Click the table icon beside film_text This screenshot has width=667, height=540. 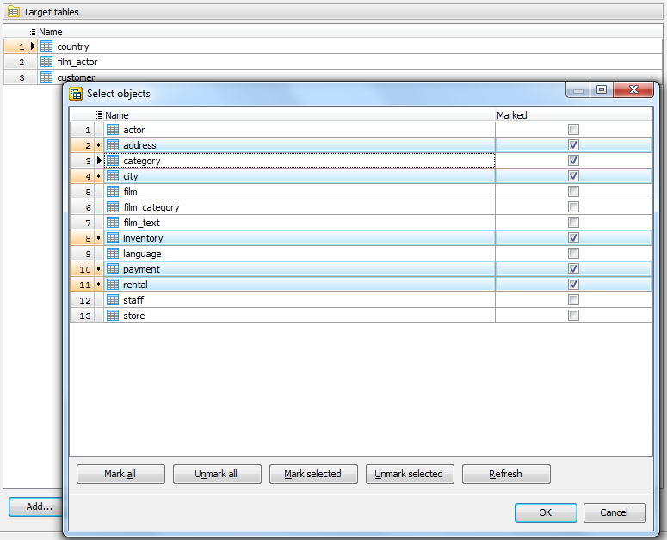click(x=113, y=223)
